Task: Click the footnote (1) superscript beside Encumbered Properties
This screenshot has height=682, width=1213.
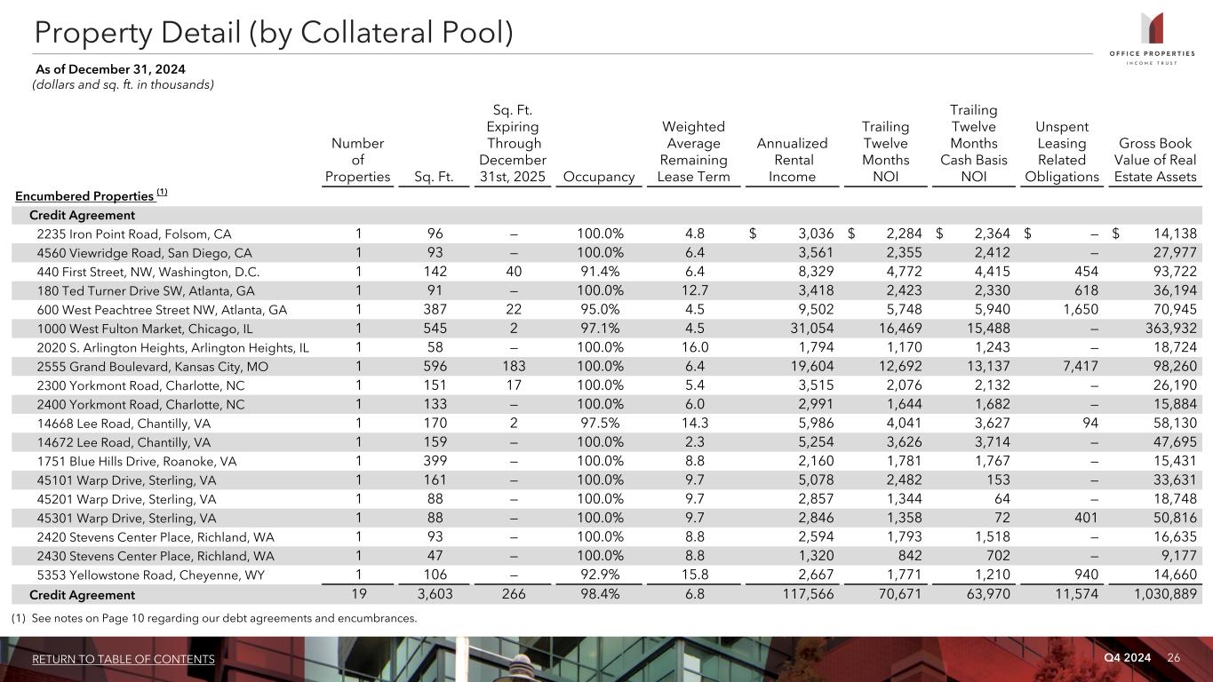Action: click(163, 193)
